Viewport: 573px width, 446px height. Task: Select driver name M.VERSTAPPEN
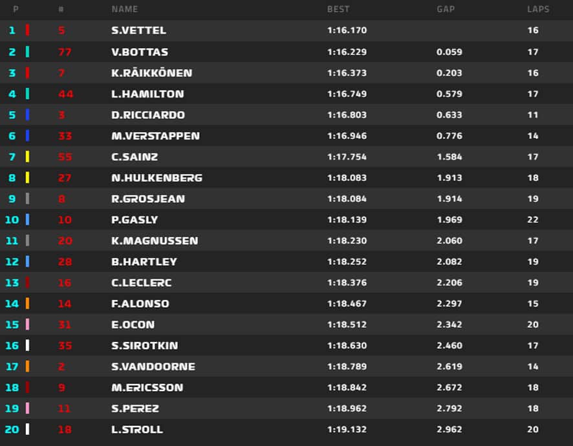click(156, 136)
